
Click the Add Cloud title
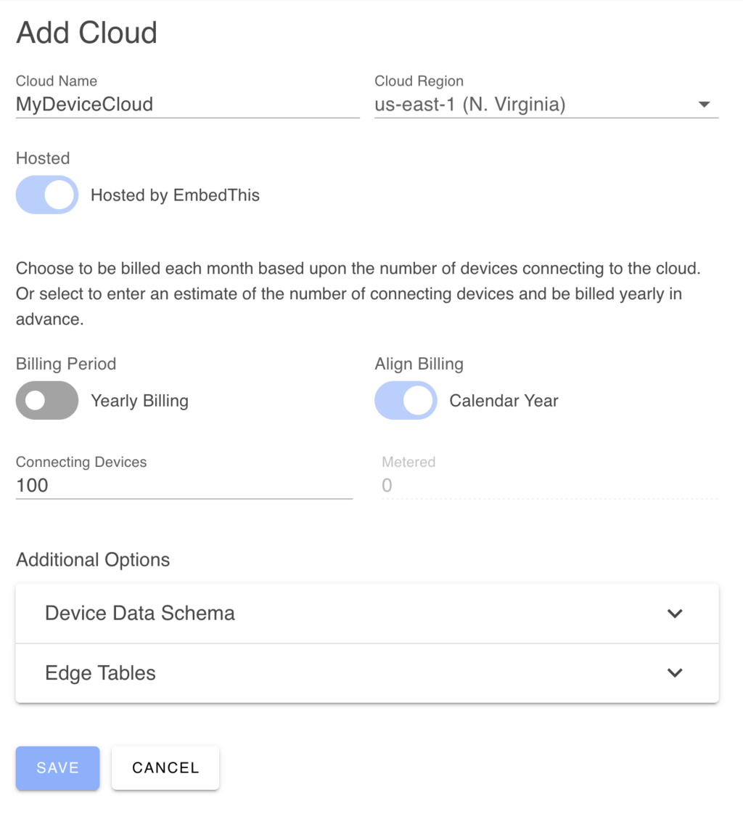86,32
